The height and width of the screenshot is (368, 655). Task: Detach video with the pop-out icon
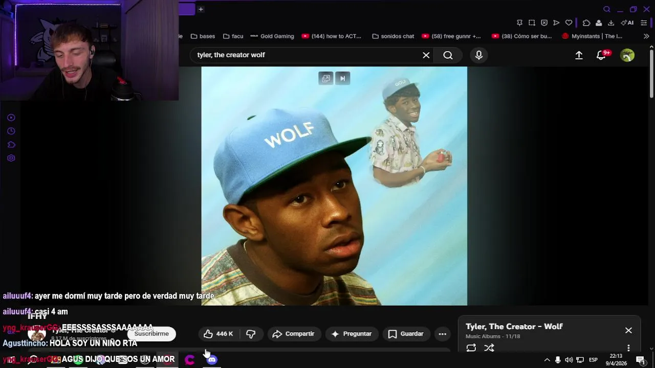coord(326,78)
